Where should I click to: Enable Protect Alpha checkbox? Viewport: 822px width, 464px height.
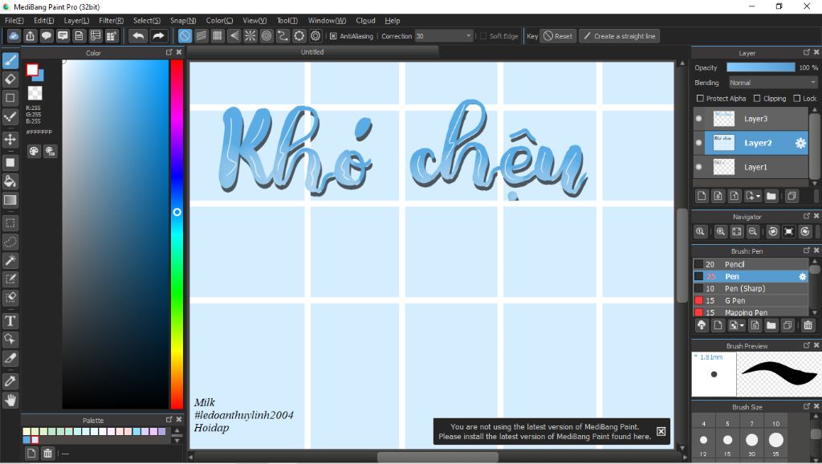700,99
